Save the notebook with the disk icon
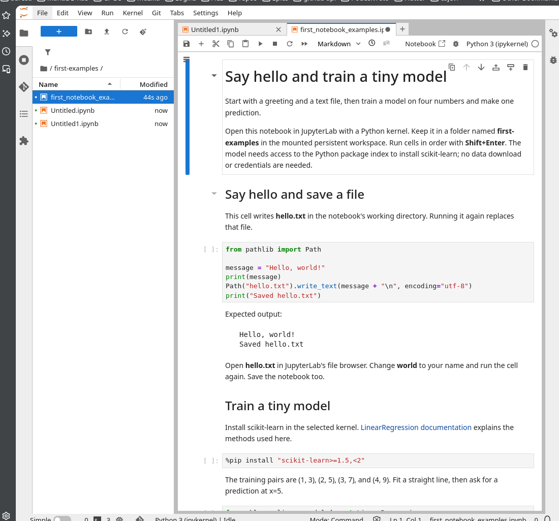The height and width of the screenshot is (521, 559). click(x=187, y=44)
